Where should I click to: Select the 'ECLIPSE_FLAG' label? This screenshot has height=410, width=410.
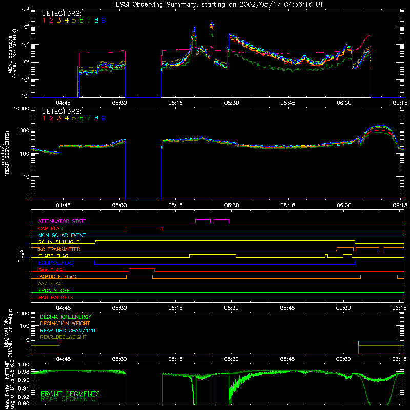tap(56, 263)
